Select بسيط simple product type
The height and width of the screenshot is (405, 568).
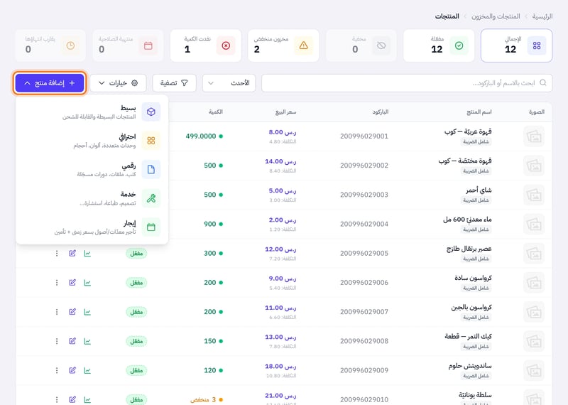(92, 112)
